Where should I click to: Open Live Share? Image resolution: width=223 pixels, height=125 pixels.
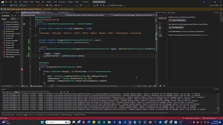point(214,6)
